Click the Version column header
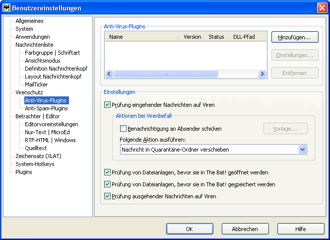 [x=192, y=37]
